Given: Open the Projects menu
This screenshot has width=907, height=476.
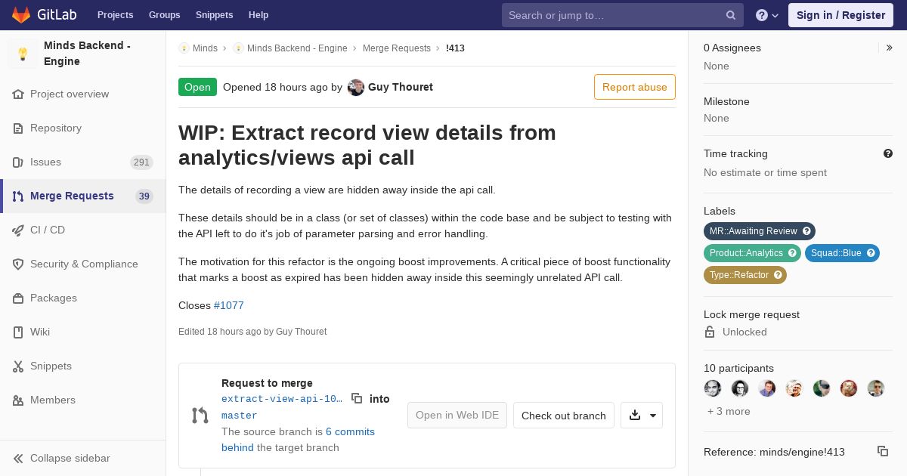Looking at the screenshot, I should [x=115, y=15].
